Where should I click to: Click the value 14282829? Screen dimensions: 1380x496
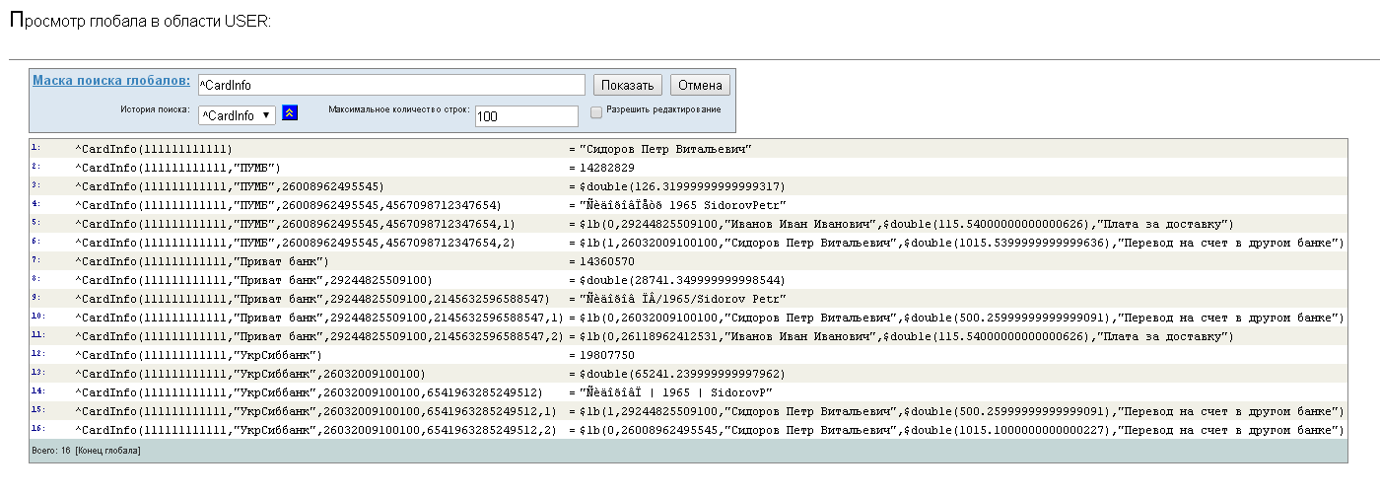pyautogui.click(x=606, y=168)
